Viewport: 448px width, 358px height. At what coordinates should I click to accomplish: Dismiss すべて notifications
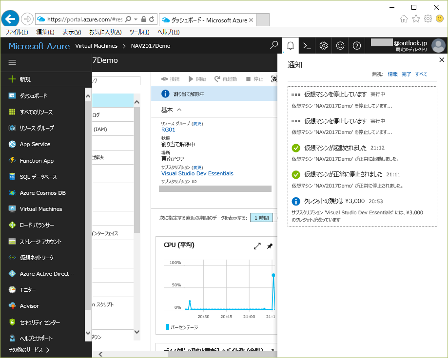click(x=421, y=74)
